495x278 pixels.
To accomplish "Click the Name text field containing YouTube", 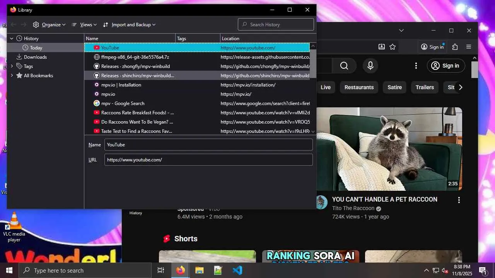I will (208, 145).
